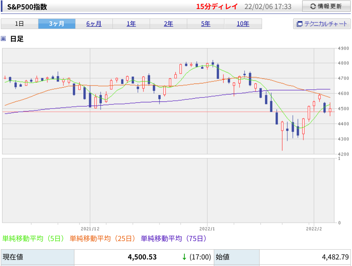This screenshot has height=266, width=352.
Task: Click the 2022/1 axis date label
Action: coord(207,229)
